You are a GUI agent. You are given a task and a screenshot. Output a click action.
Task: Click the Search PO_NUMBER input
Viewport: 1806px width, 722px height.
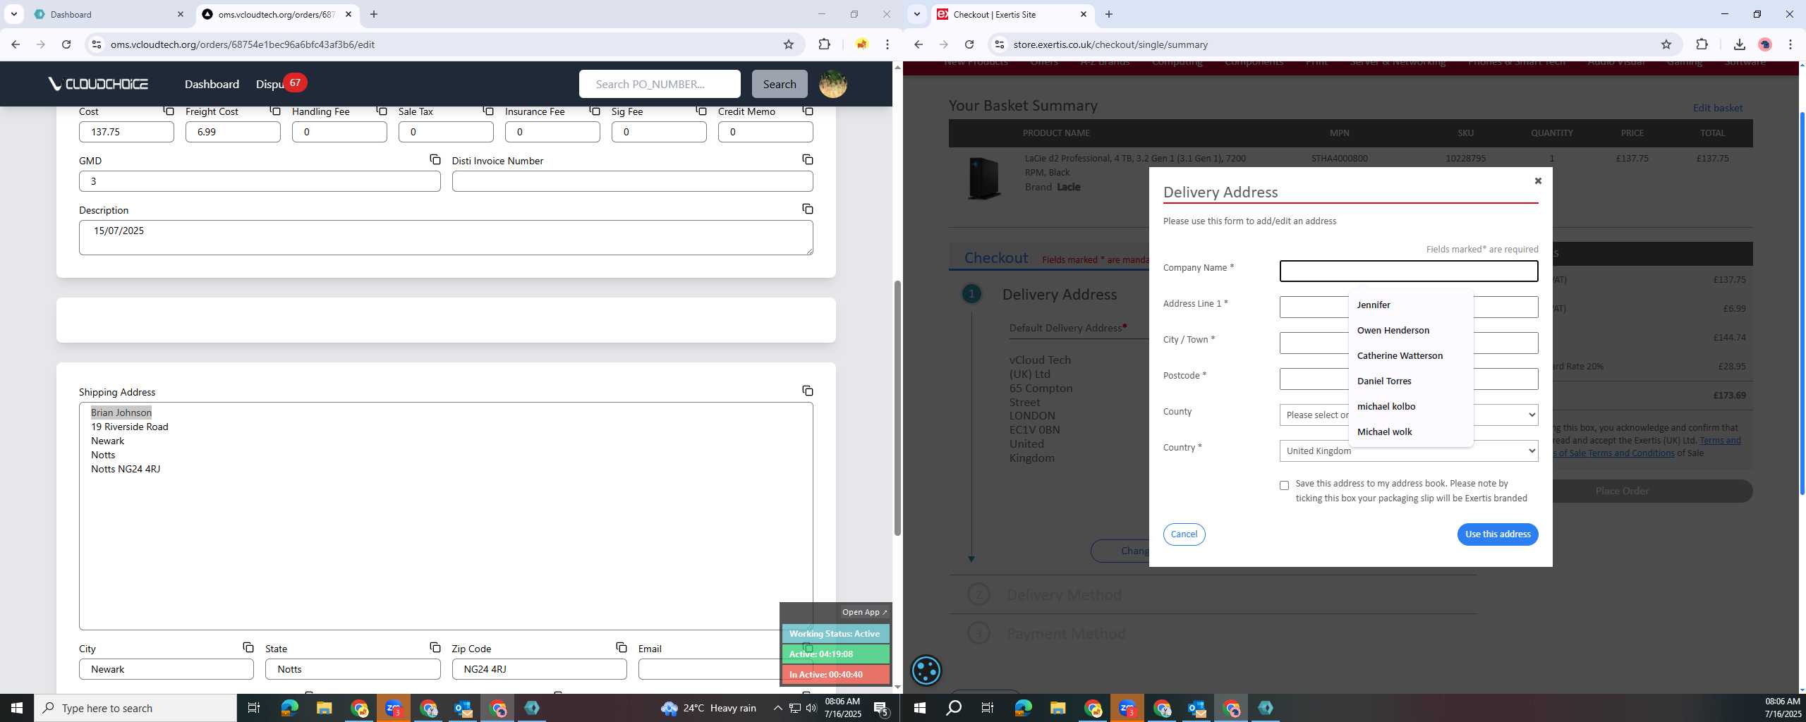[660, 84]
